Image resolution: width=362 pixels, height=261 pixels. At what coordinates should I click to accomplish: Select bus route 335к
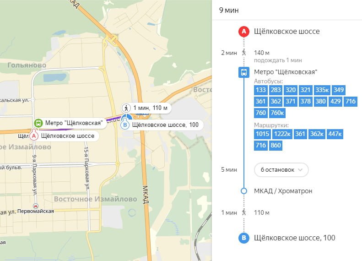coord(322,90)
